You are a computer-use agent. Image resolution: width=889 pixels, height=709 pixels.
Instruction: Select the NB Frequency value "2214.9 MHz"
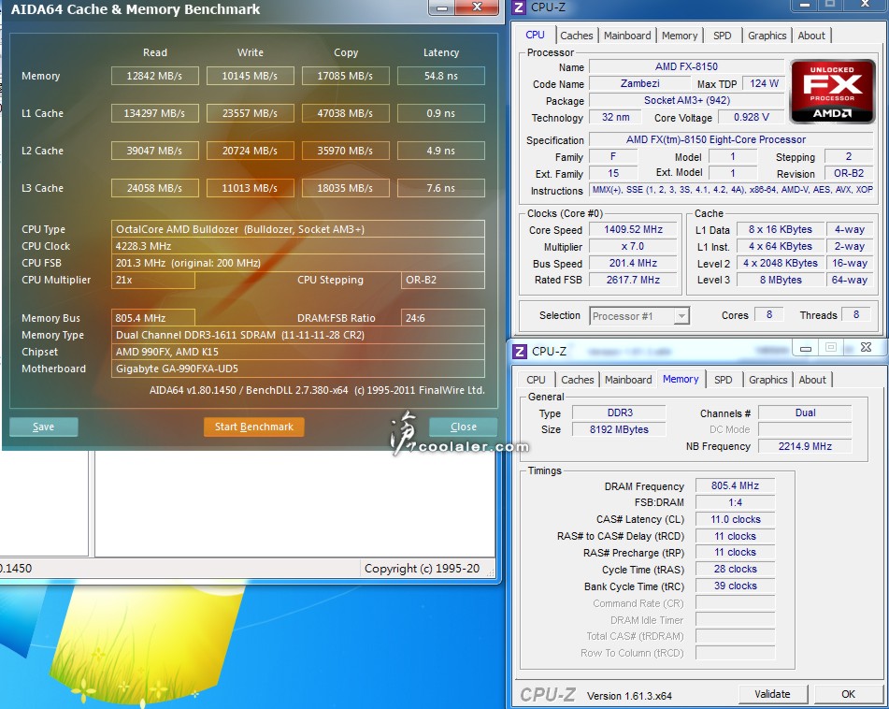pos(805,446)
